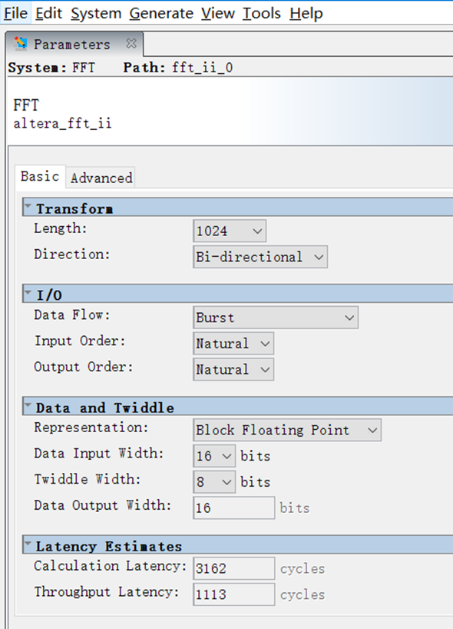Collapse the Transform section triangle

28,207
